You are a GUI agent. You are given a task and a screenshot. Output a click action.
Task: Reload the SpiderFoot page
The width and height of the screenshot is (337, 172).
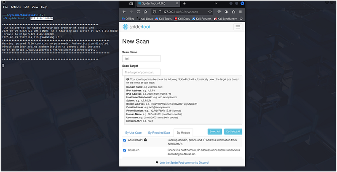click(x=138, y=12)
